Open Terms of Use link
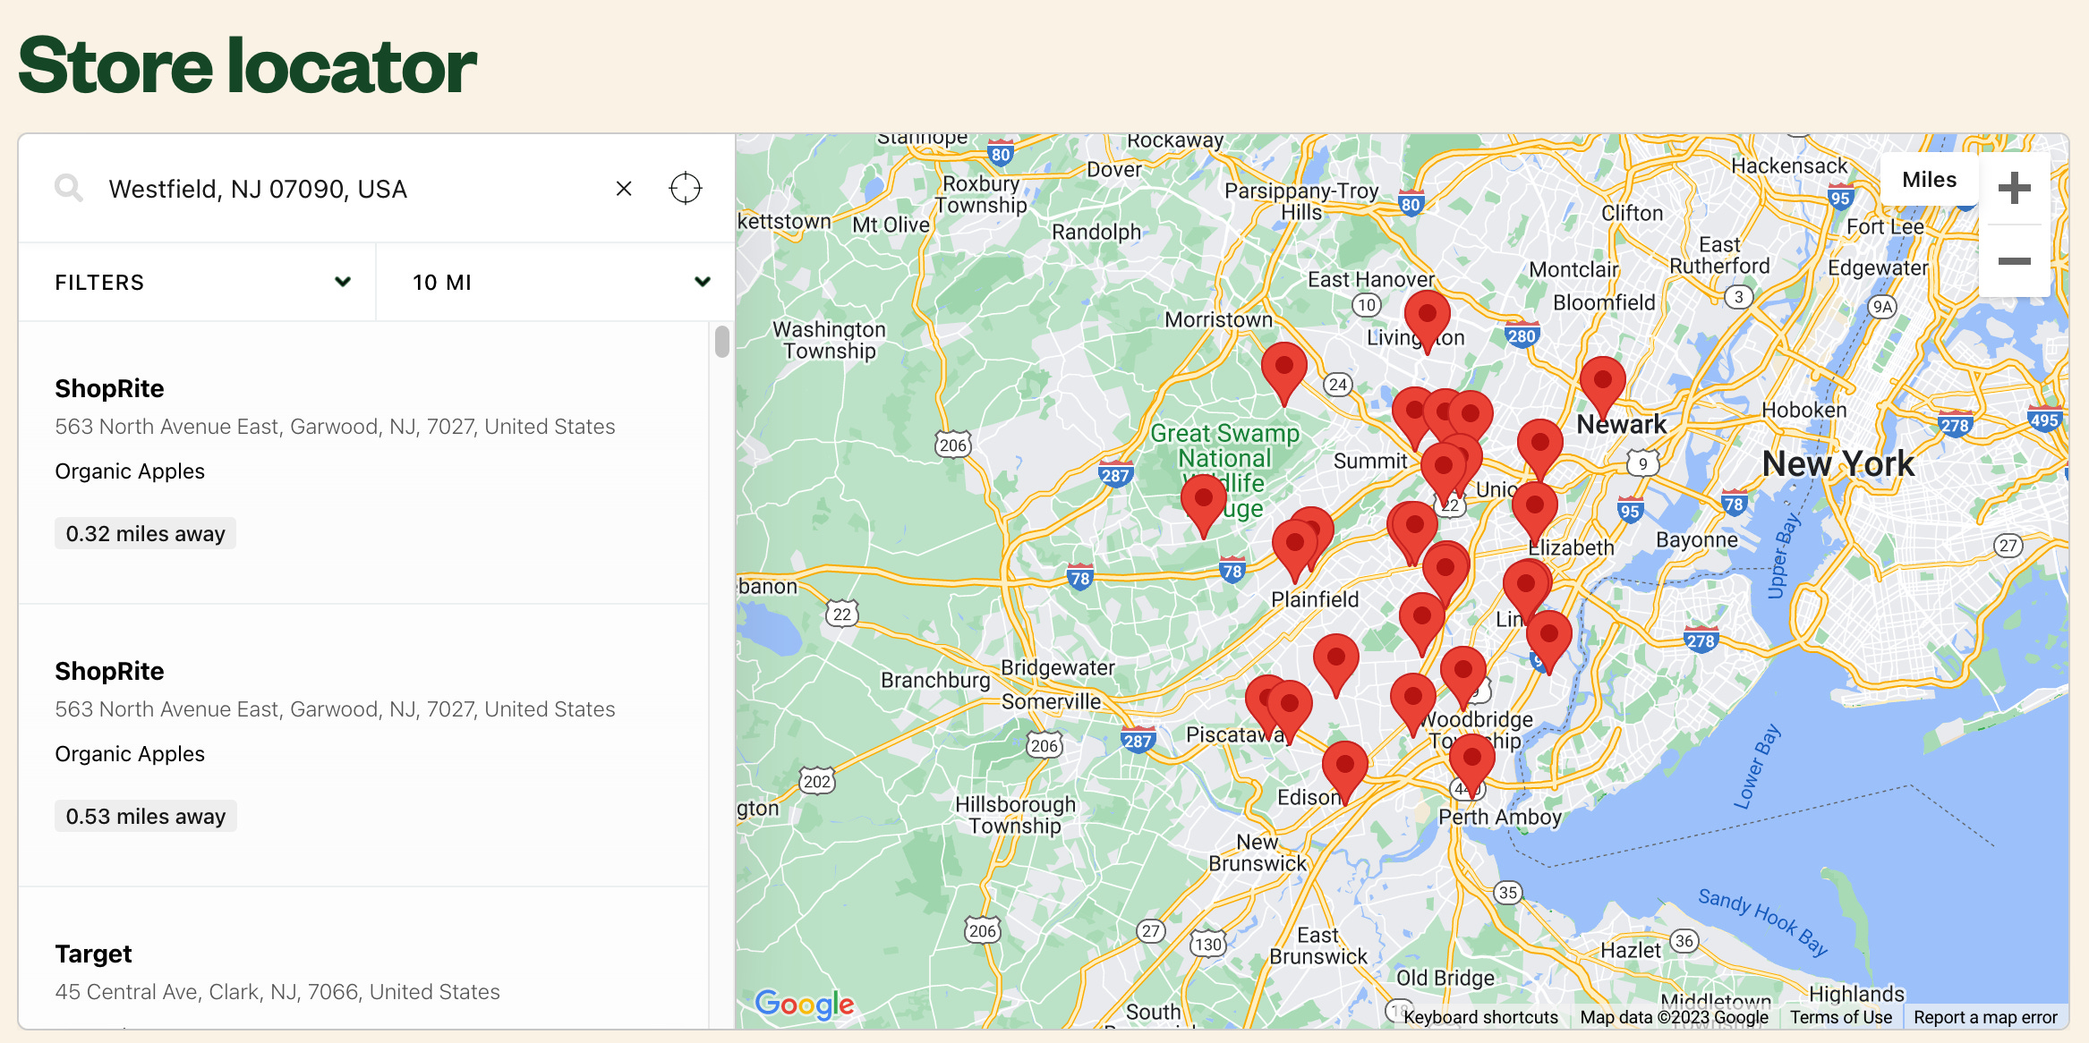Image resolution: width=2089 pixels, height=1043 pixels. [1841, 1017]
